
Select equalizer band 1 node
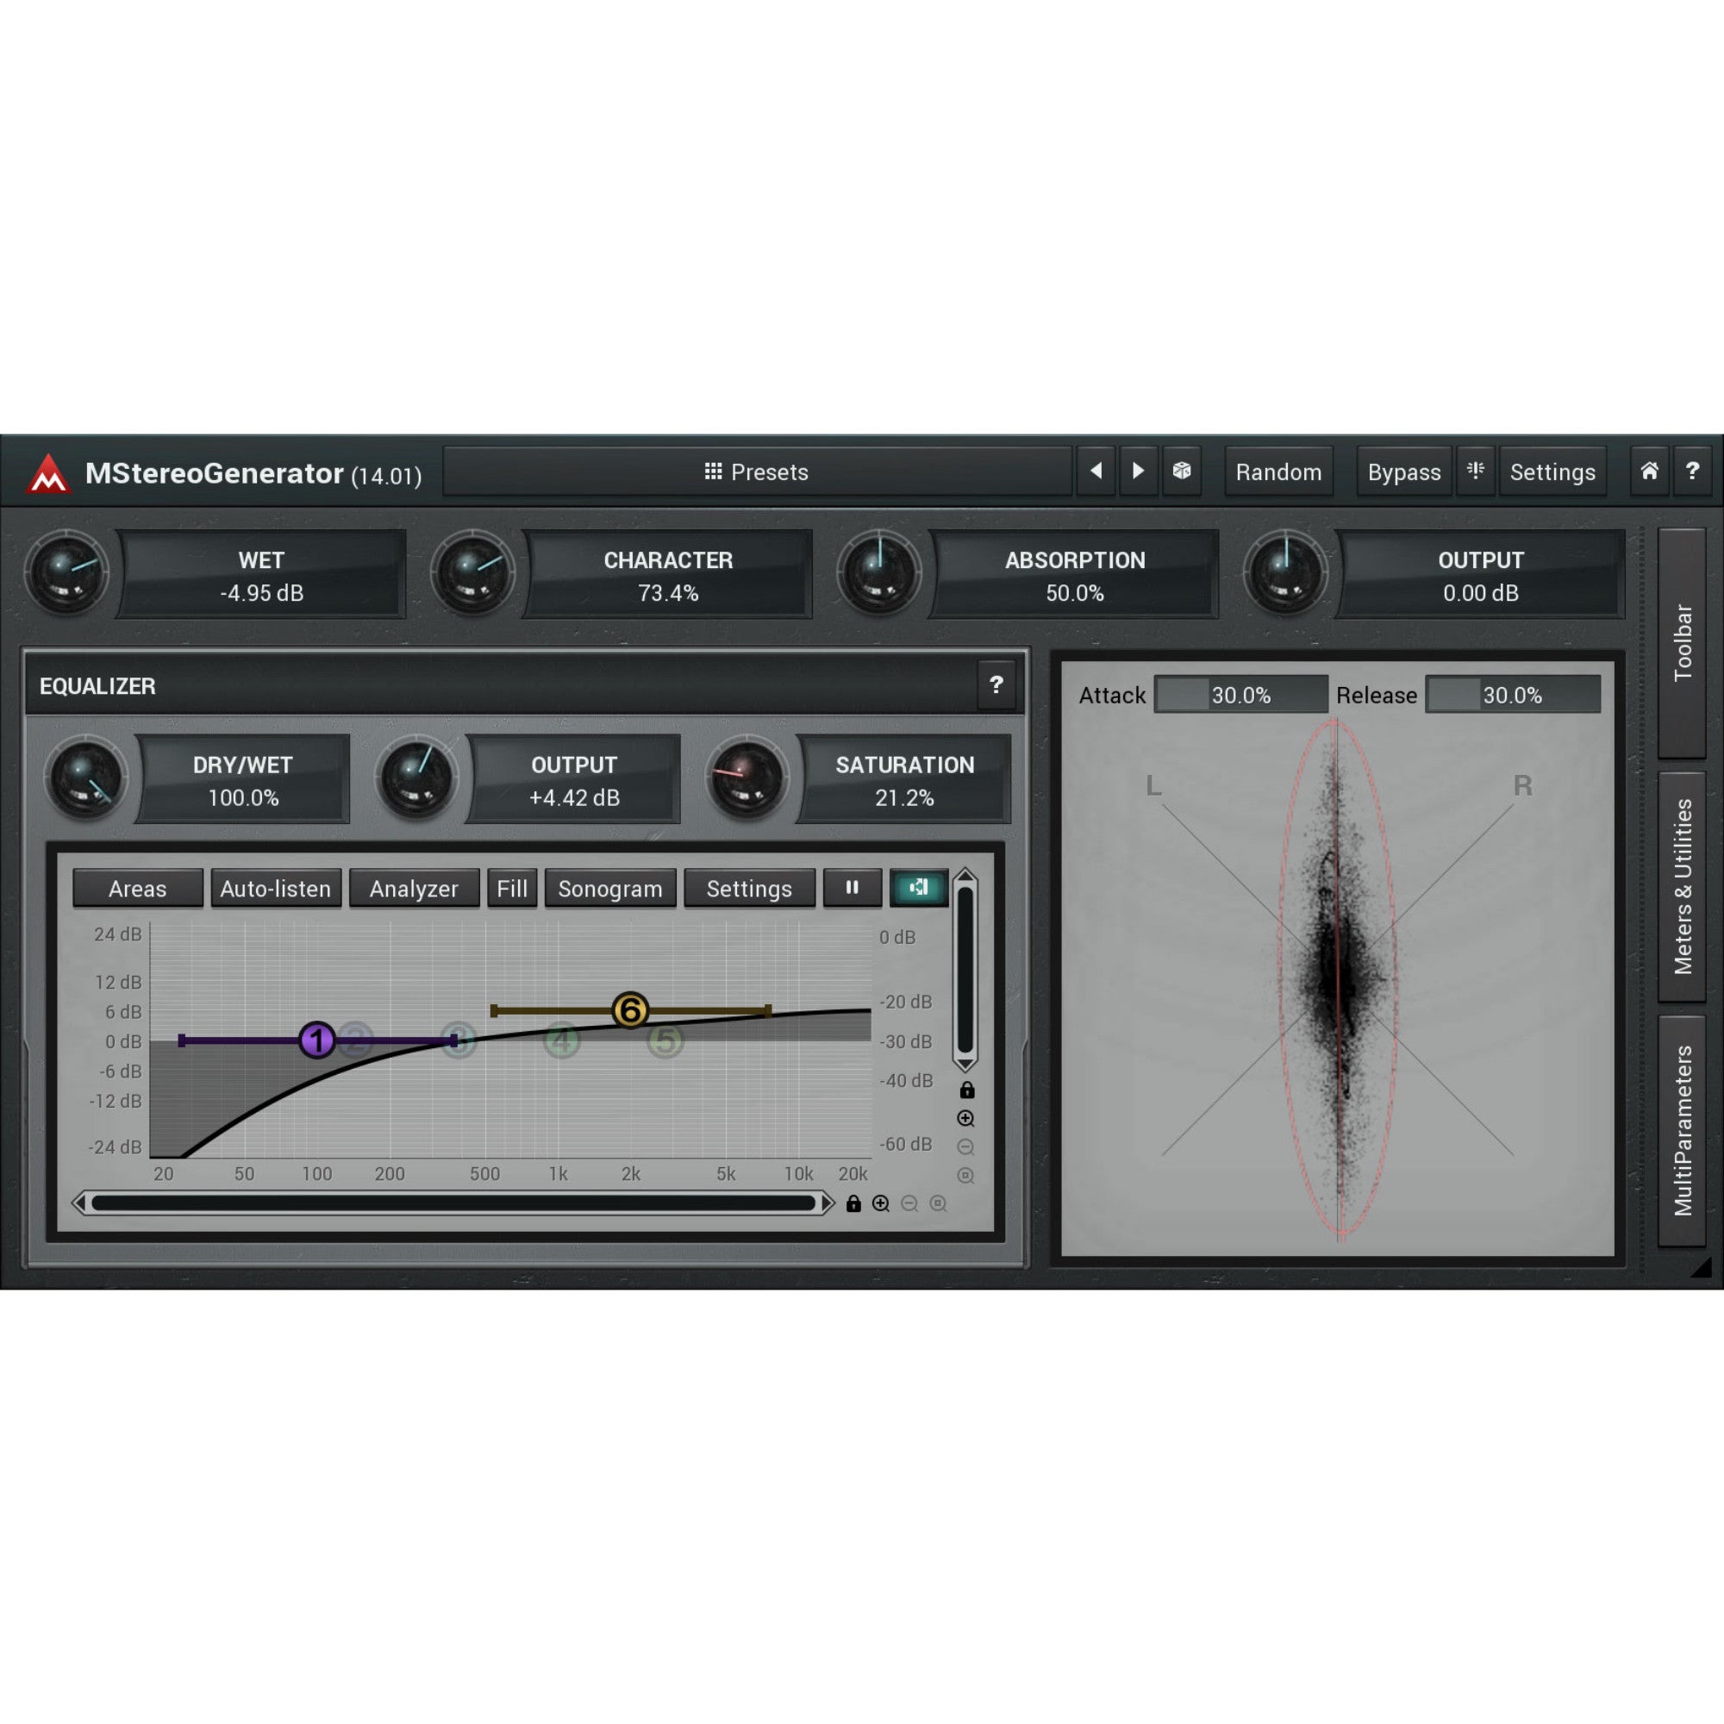(x=316, y=1040)
